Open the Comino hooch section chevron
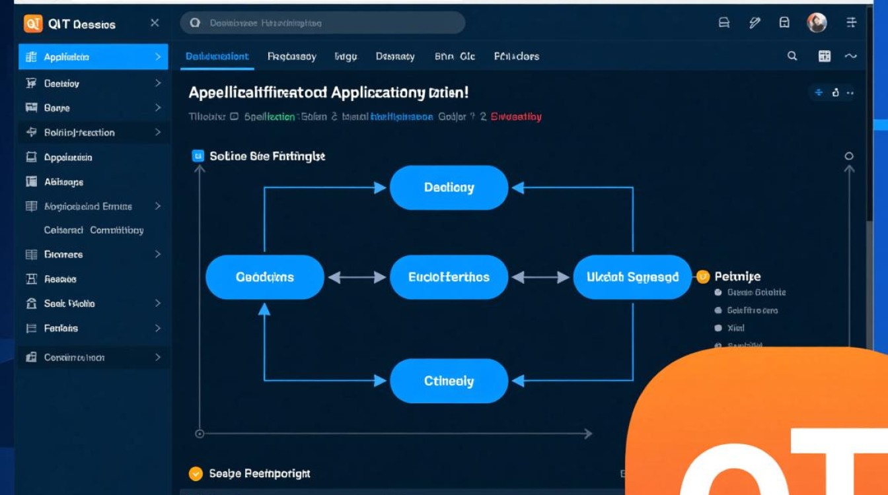 click(x=158, y=357)
